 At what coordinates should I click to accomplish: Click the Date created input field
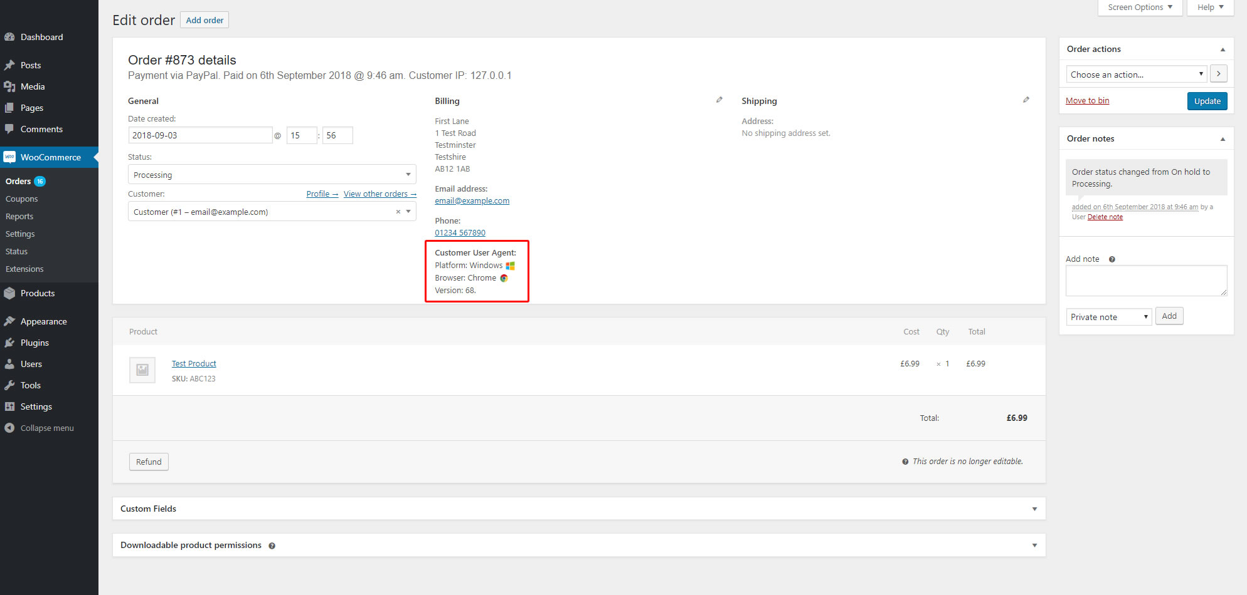[x=200, y=135]
